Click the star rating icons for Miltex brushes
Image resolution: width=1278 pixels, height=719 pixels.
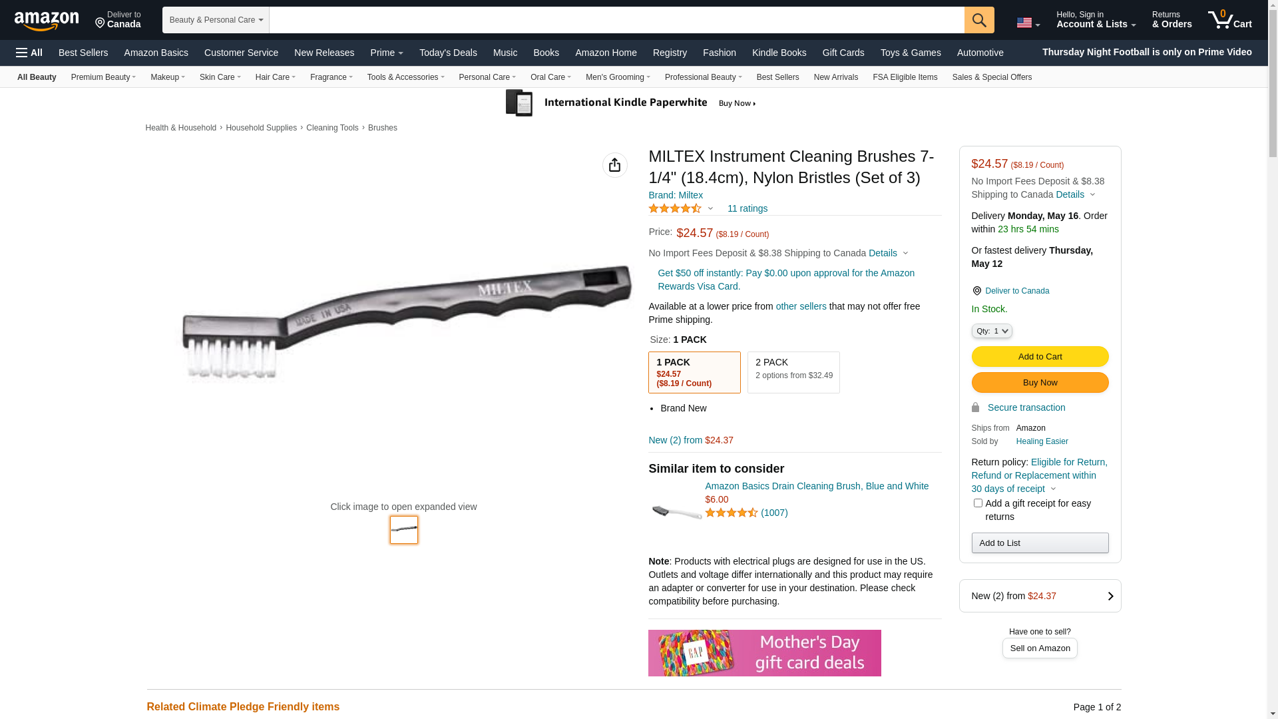click(x=675, y=208)
